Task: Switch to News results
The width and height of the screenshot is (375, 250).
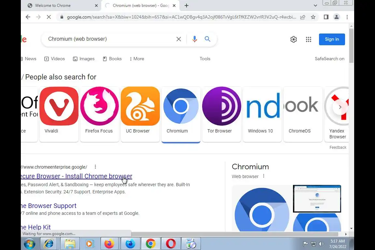Action: (x=28, y=59)
